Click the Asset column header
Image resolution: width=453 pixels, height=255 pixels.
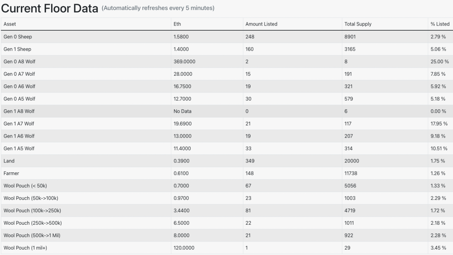coord(10,24)
